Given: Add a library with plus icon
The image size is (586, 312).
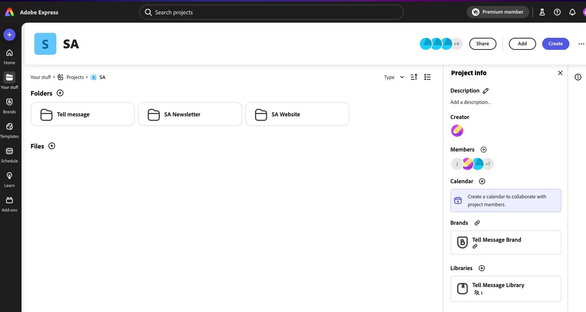Looking at the screenshot, I should (482, 268).
